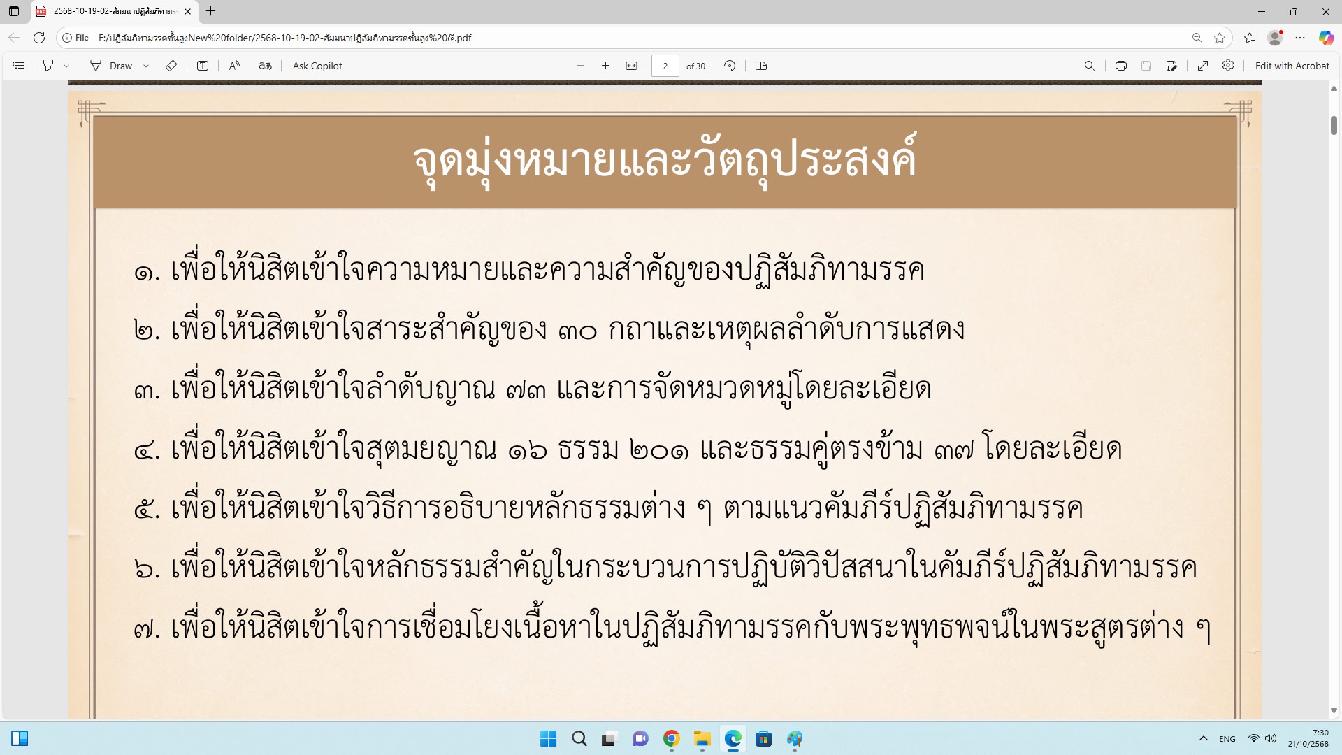The image size is (1342, 755).
Task: Click Ask Copilot
Action: 317,66
